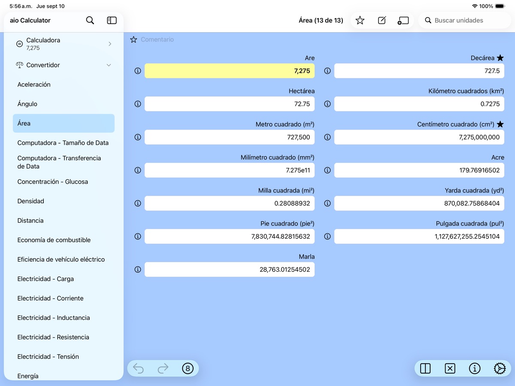
Task: Open the sidebar search magnifier icon
Action: click(x=90, y=20)
